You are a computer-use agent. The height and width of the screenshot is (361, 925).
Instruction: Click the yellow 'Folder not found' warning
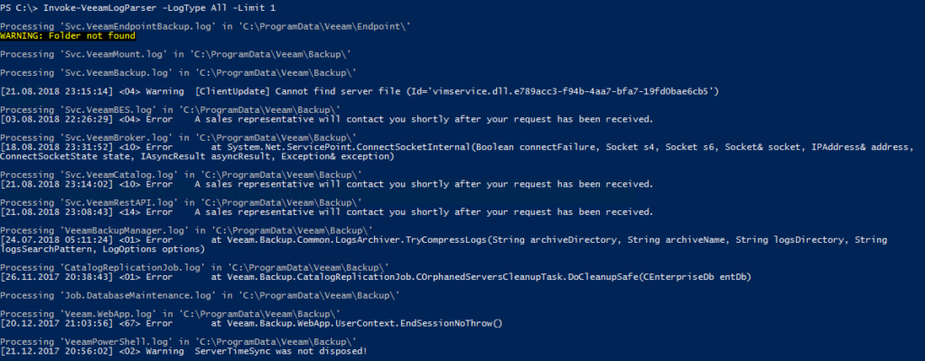coord(69,36)
